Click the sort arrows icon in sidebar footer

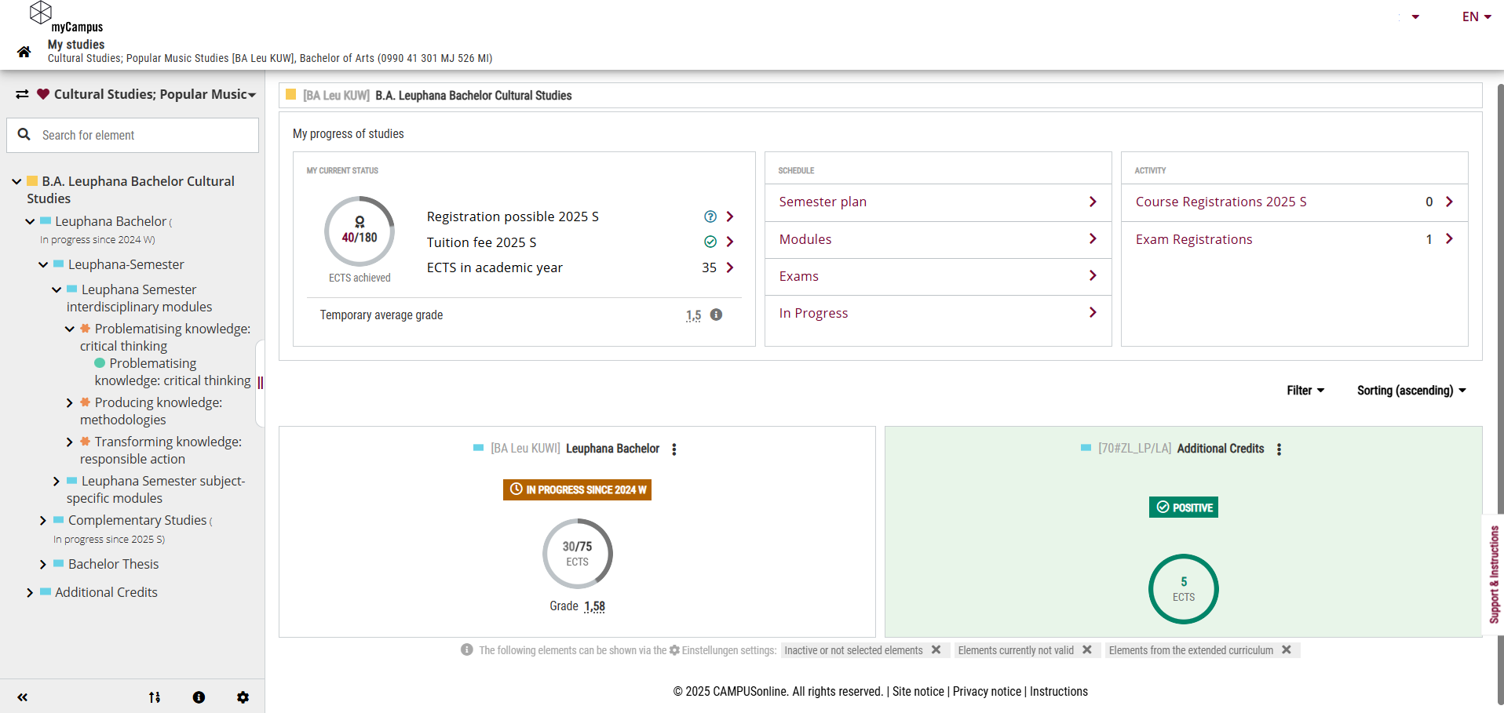point(155,697)
